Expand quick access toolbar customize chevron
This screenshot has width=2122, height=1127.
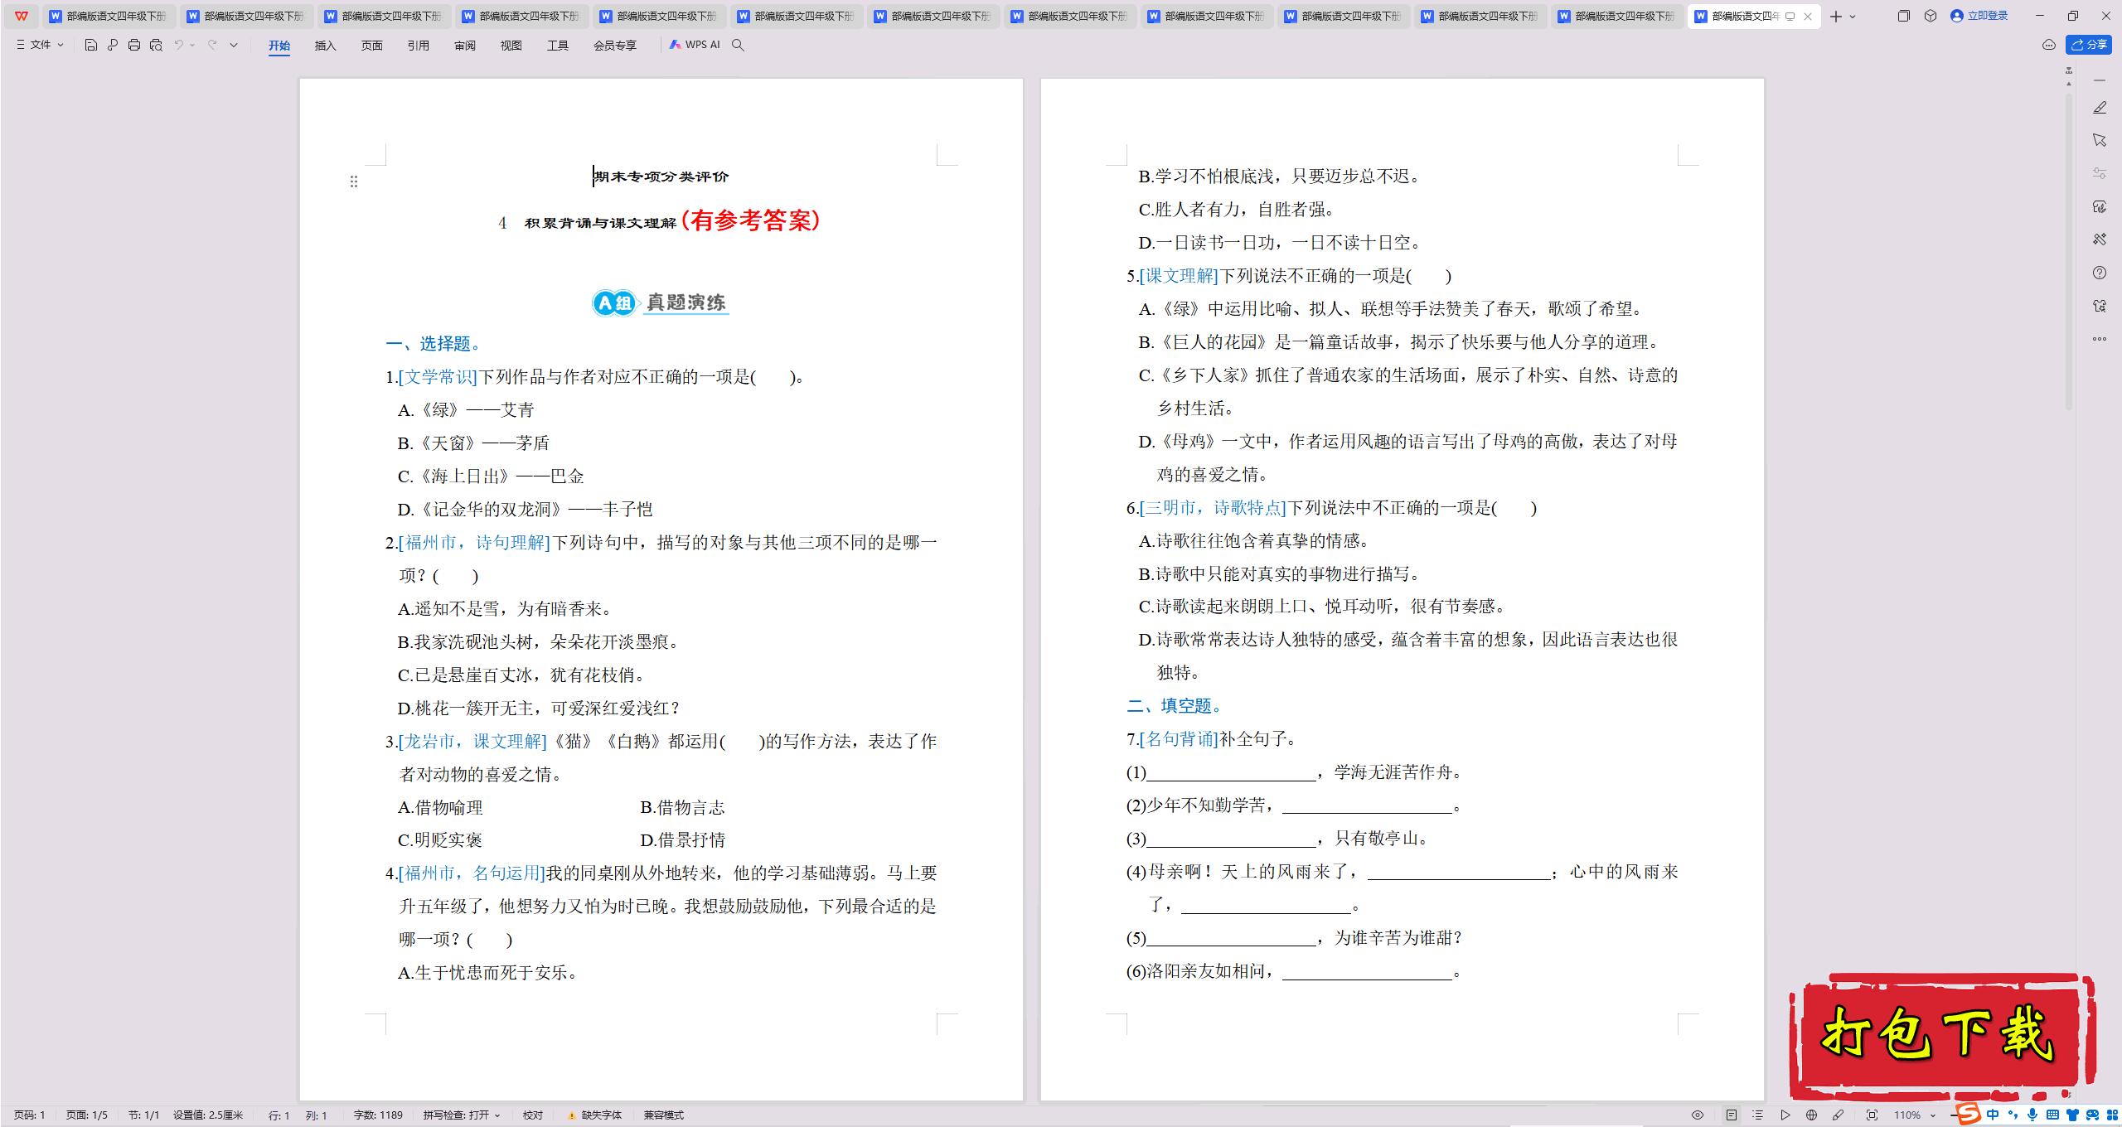234,45
